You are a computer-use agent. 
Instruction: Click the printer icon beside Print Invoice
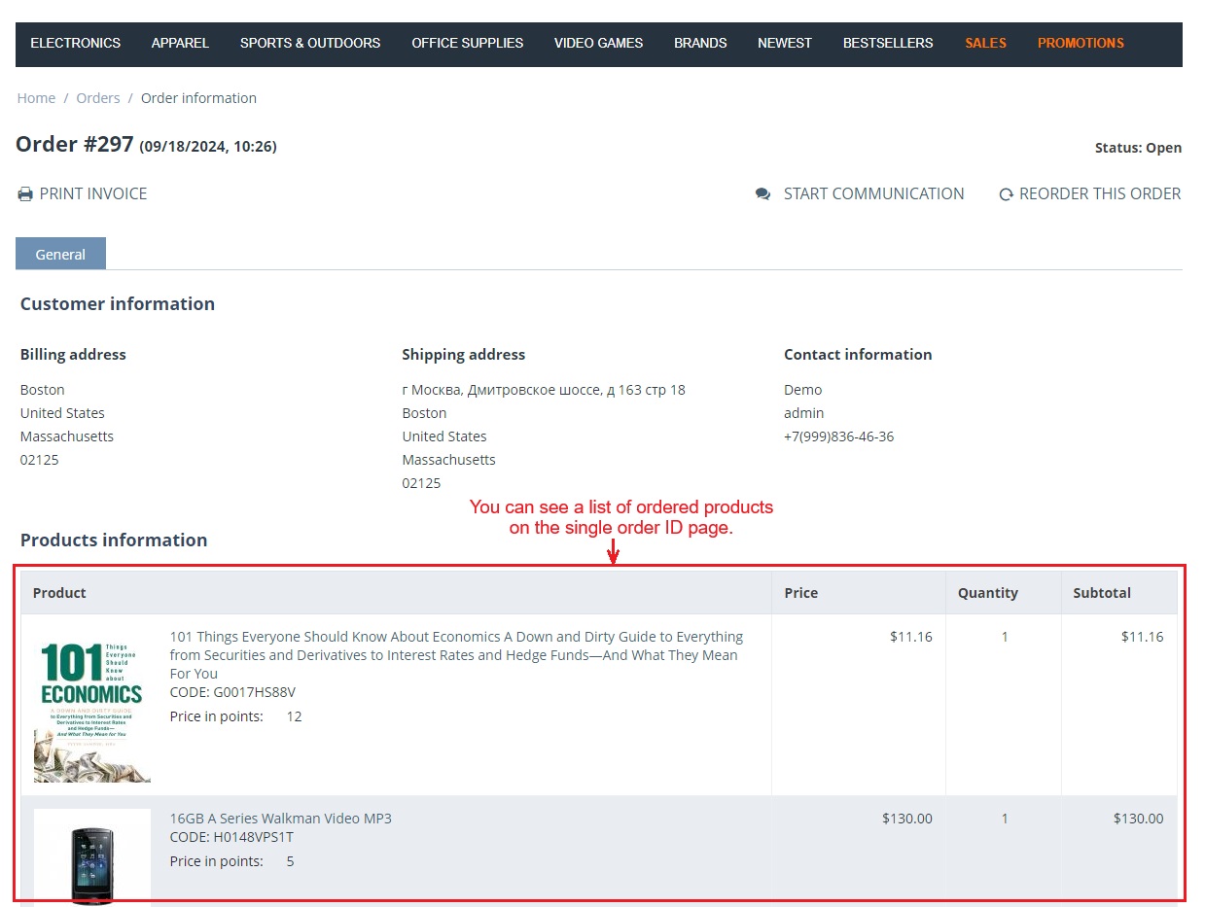pos(25,194)
